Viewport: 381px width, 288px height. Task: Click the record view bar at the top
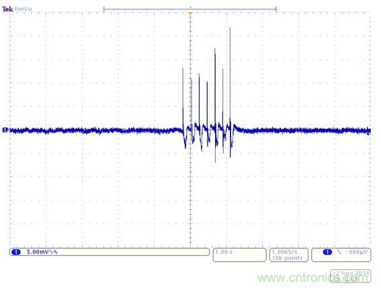[x=190, y=9]
